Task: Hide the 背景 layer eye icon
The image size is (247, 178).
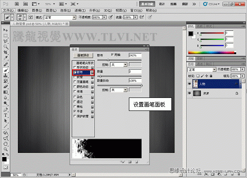Action: [190, 93]
